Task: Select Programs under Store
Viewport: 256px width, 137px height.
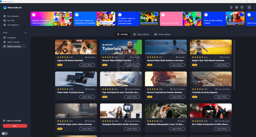Action: coord(11,38)
